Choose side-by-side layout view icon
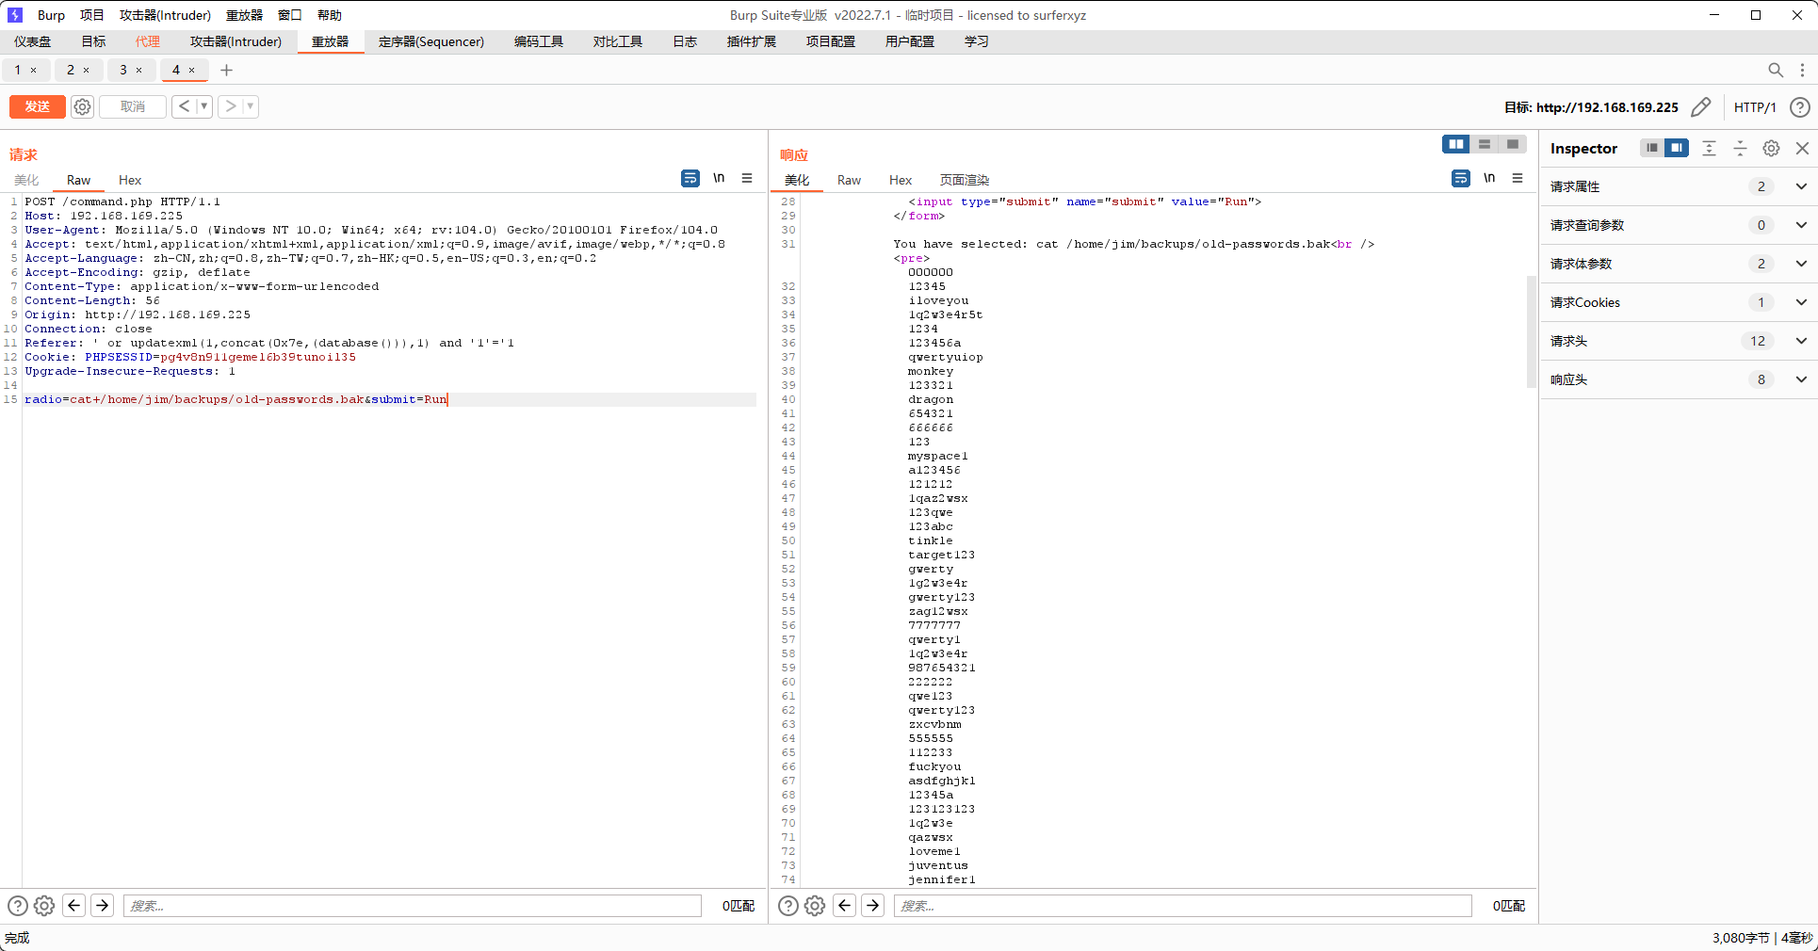The height and width of the screenshot is (951, 1818). (1456, 144)
